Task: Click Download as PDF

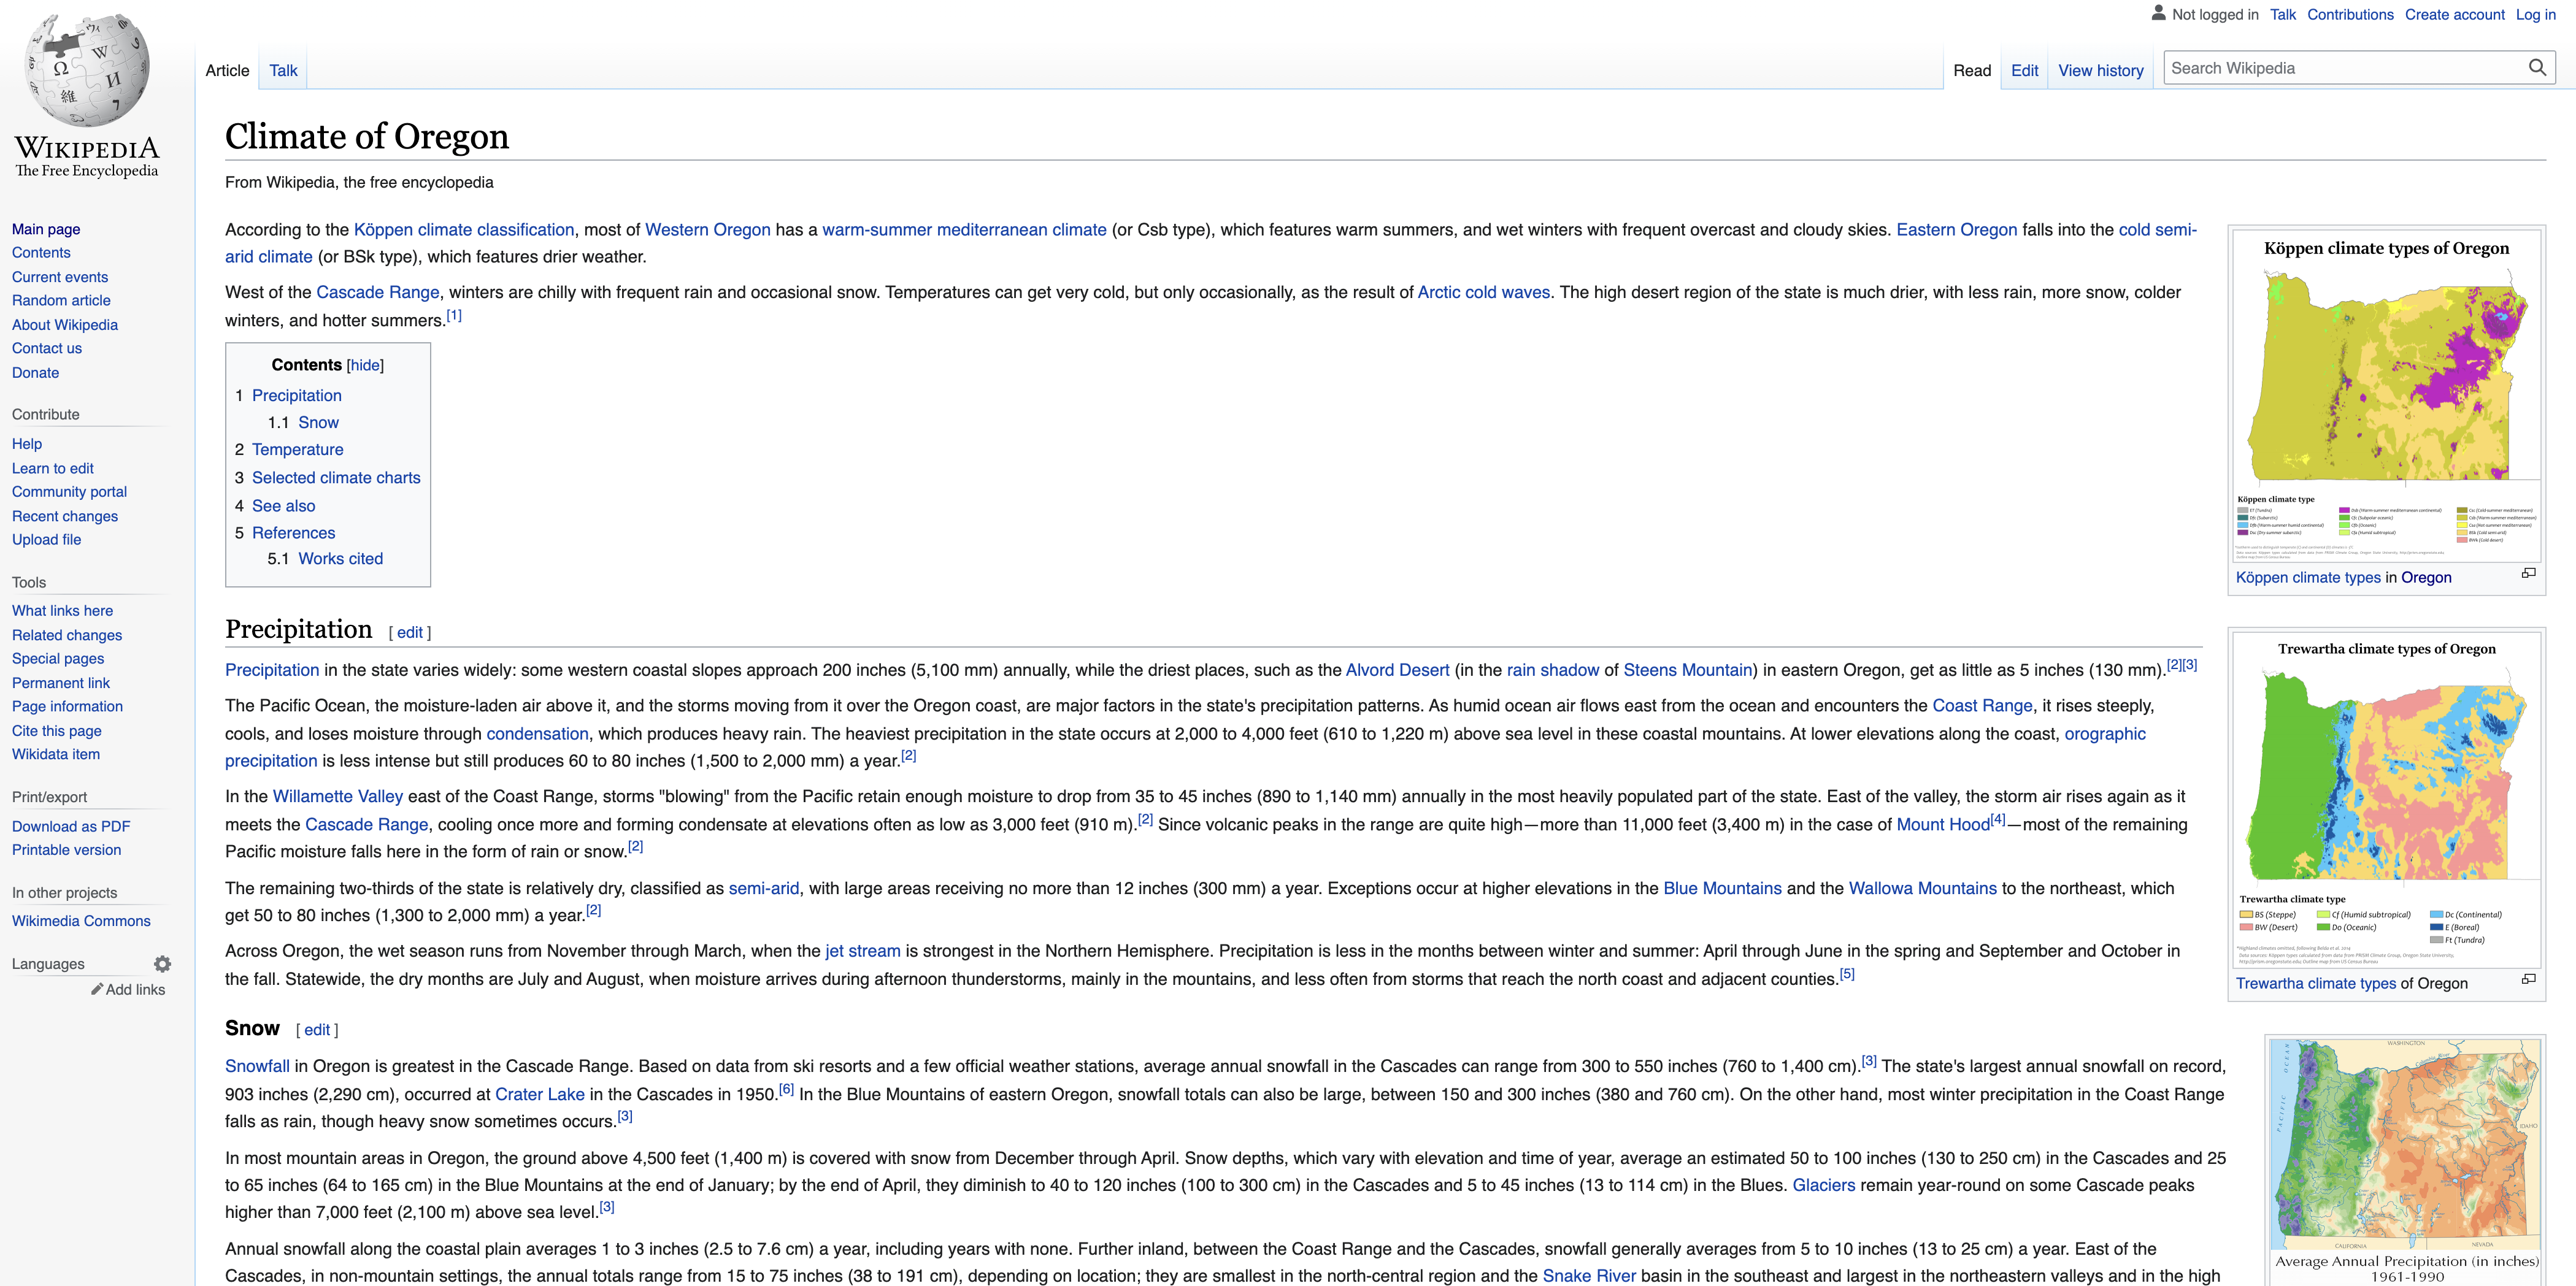Action: [x=71, y=826]
